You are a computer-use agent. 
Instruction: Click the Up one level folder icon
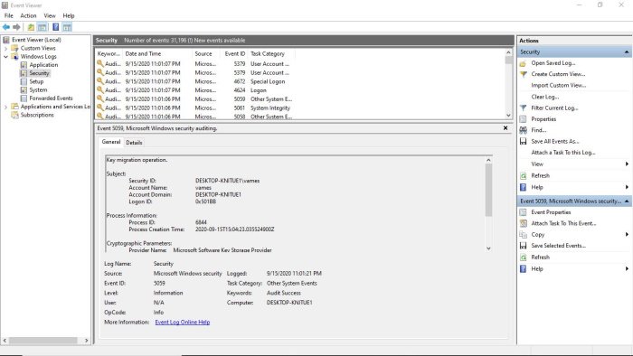(x=31, y=27)
